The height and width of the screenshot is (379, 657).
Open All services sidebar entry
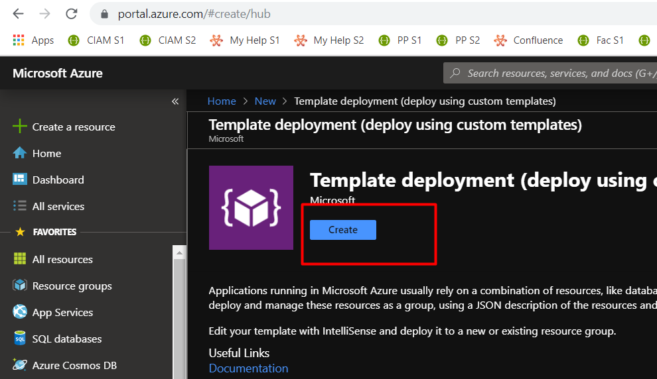(58, 206)
